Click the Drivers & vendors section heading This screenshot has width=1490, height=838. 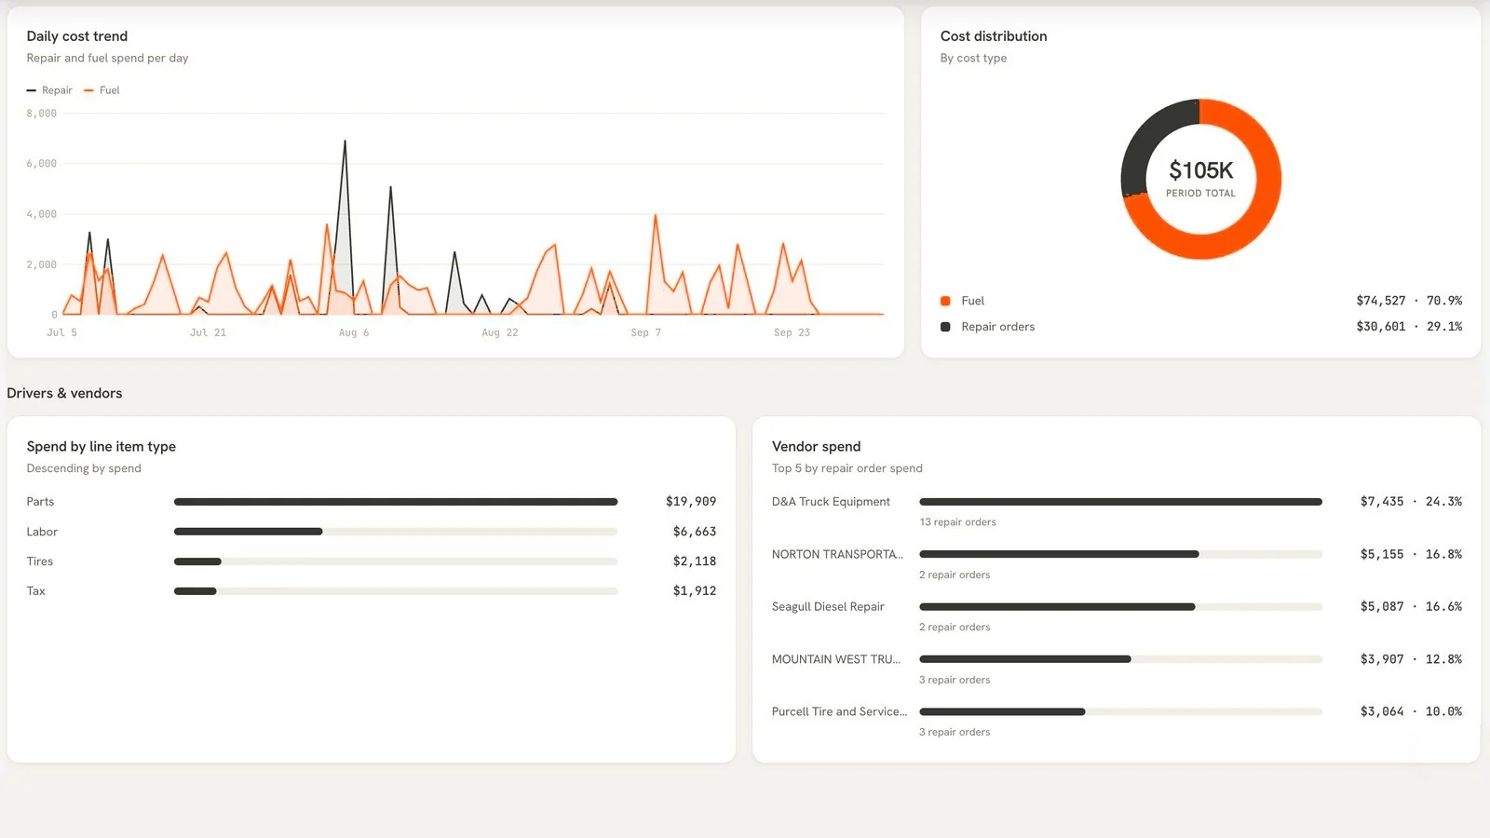pos(64,393)
